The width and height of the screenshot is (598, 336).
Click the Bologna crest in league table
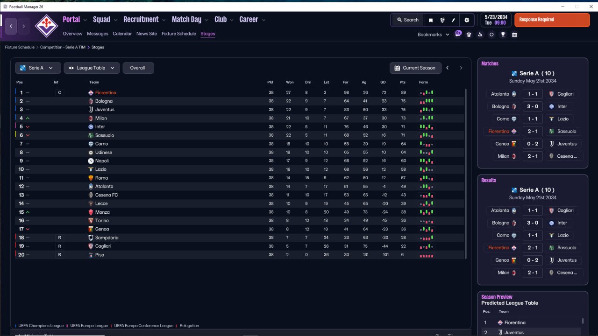91,101
